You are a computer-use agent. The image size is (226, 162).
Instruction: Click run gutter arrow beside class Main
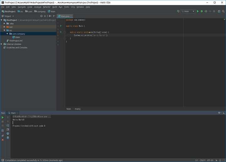pyautogui.click(x=61, y=26)
